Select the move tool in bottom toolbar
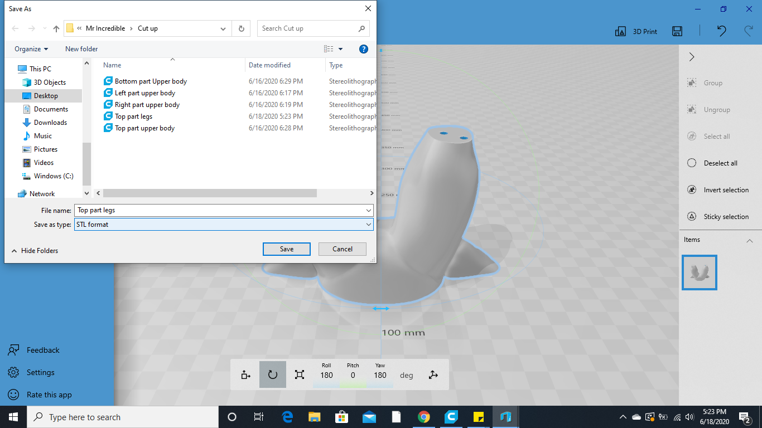The image size is (762, 428). [246, 374]
